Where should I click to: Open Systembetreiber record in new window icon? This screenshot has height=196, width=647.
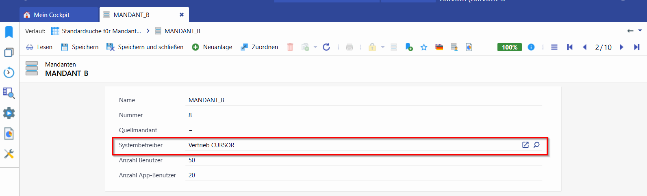click(x=525, y=145)
